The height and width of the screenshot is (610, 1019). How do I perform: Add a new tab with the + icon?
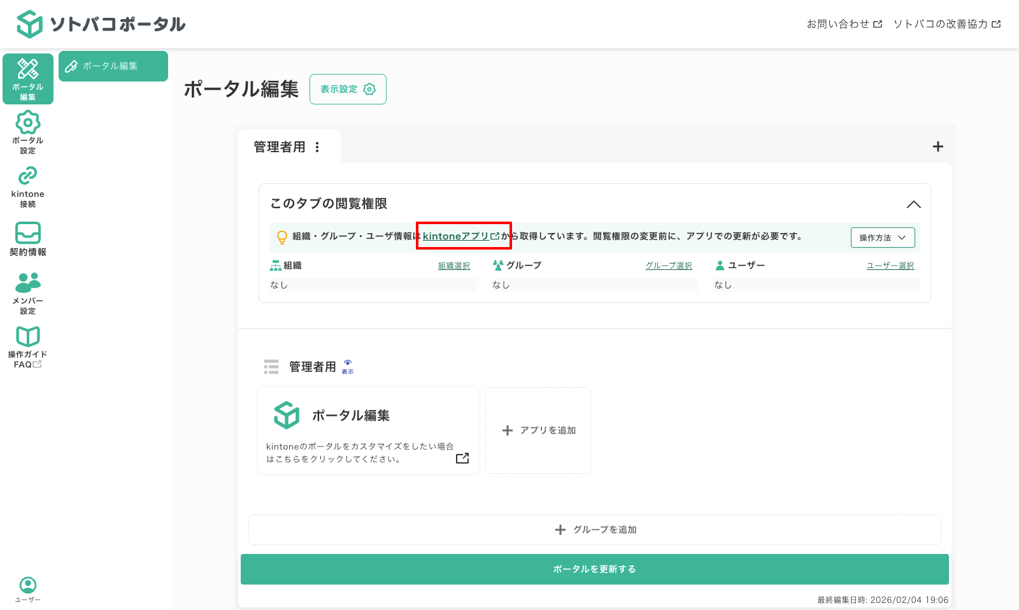point(937,146)
